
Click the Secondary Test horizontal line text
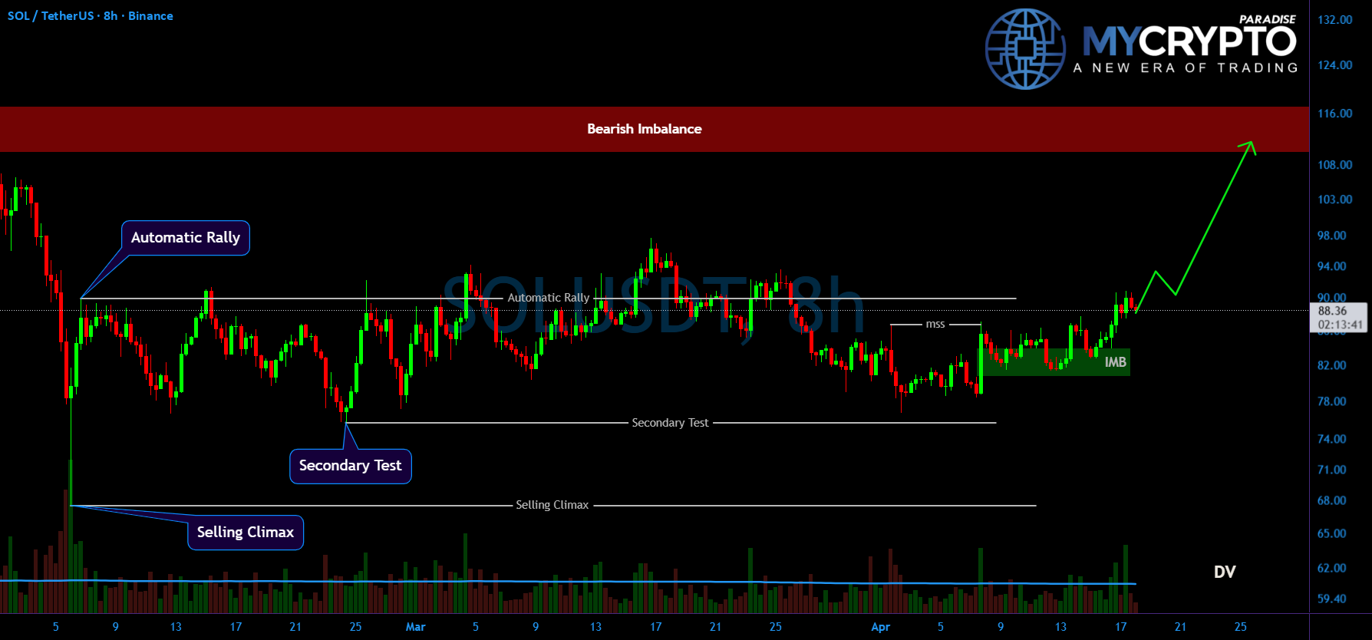point(670,423)
